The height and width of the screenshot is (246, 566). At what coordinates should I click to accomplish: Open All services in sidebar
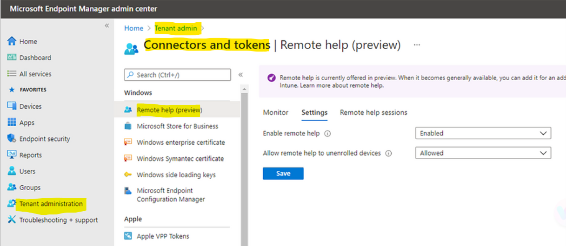pos(35,74)
